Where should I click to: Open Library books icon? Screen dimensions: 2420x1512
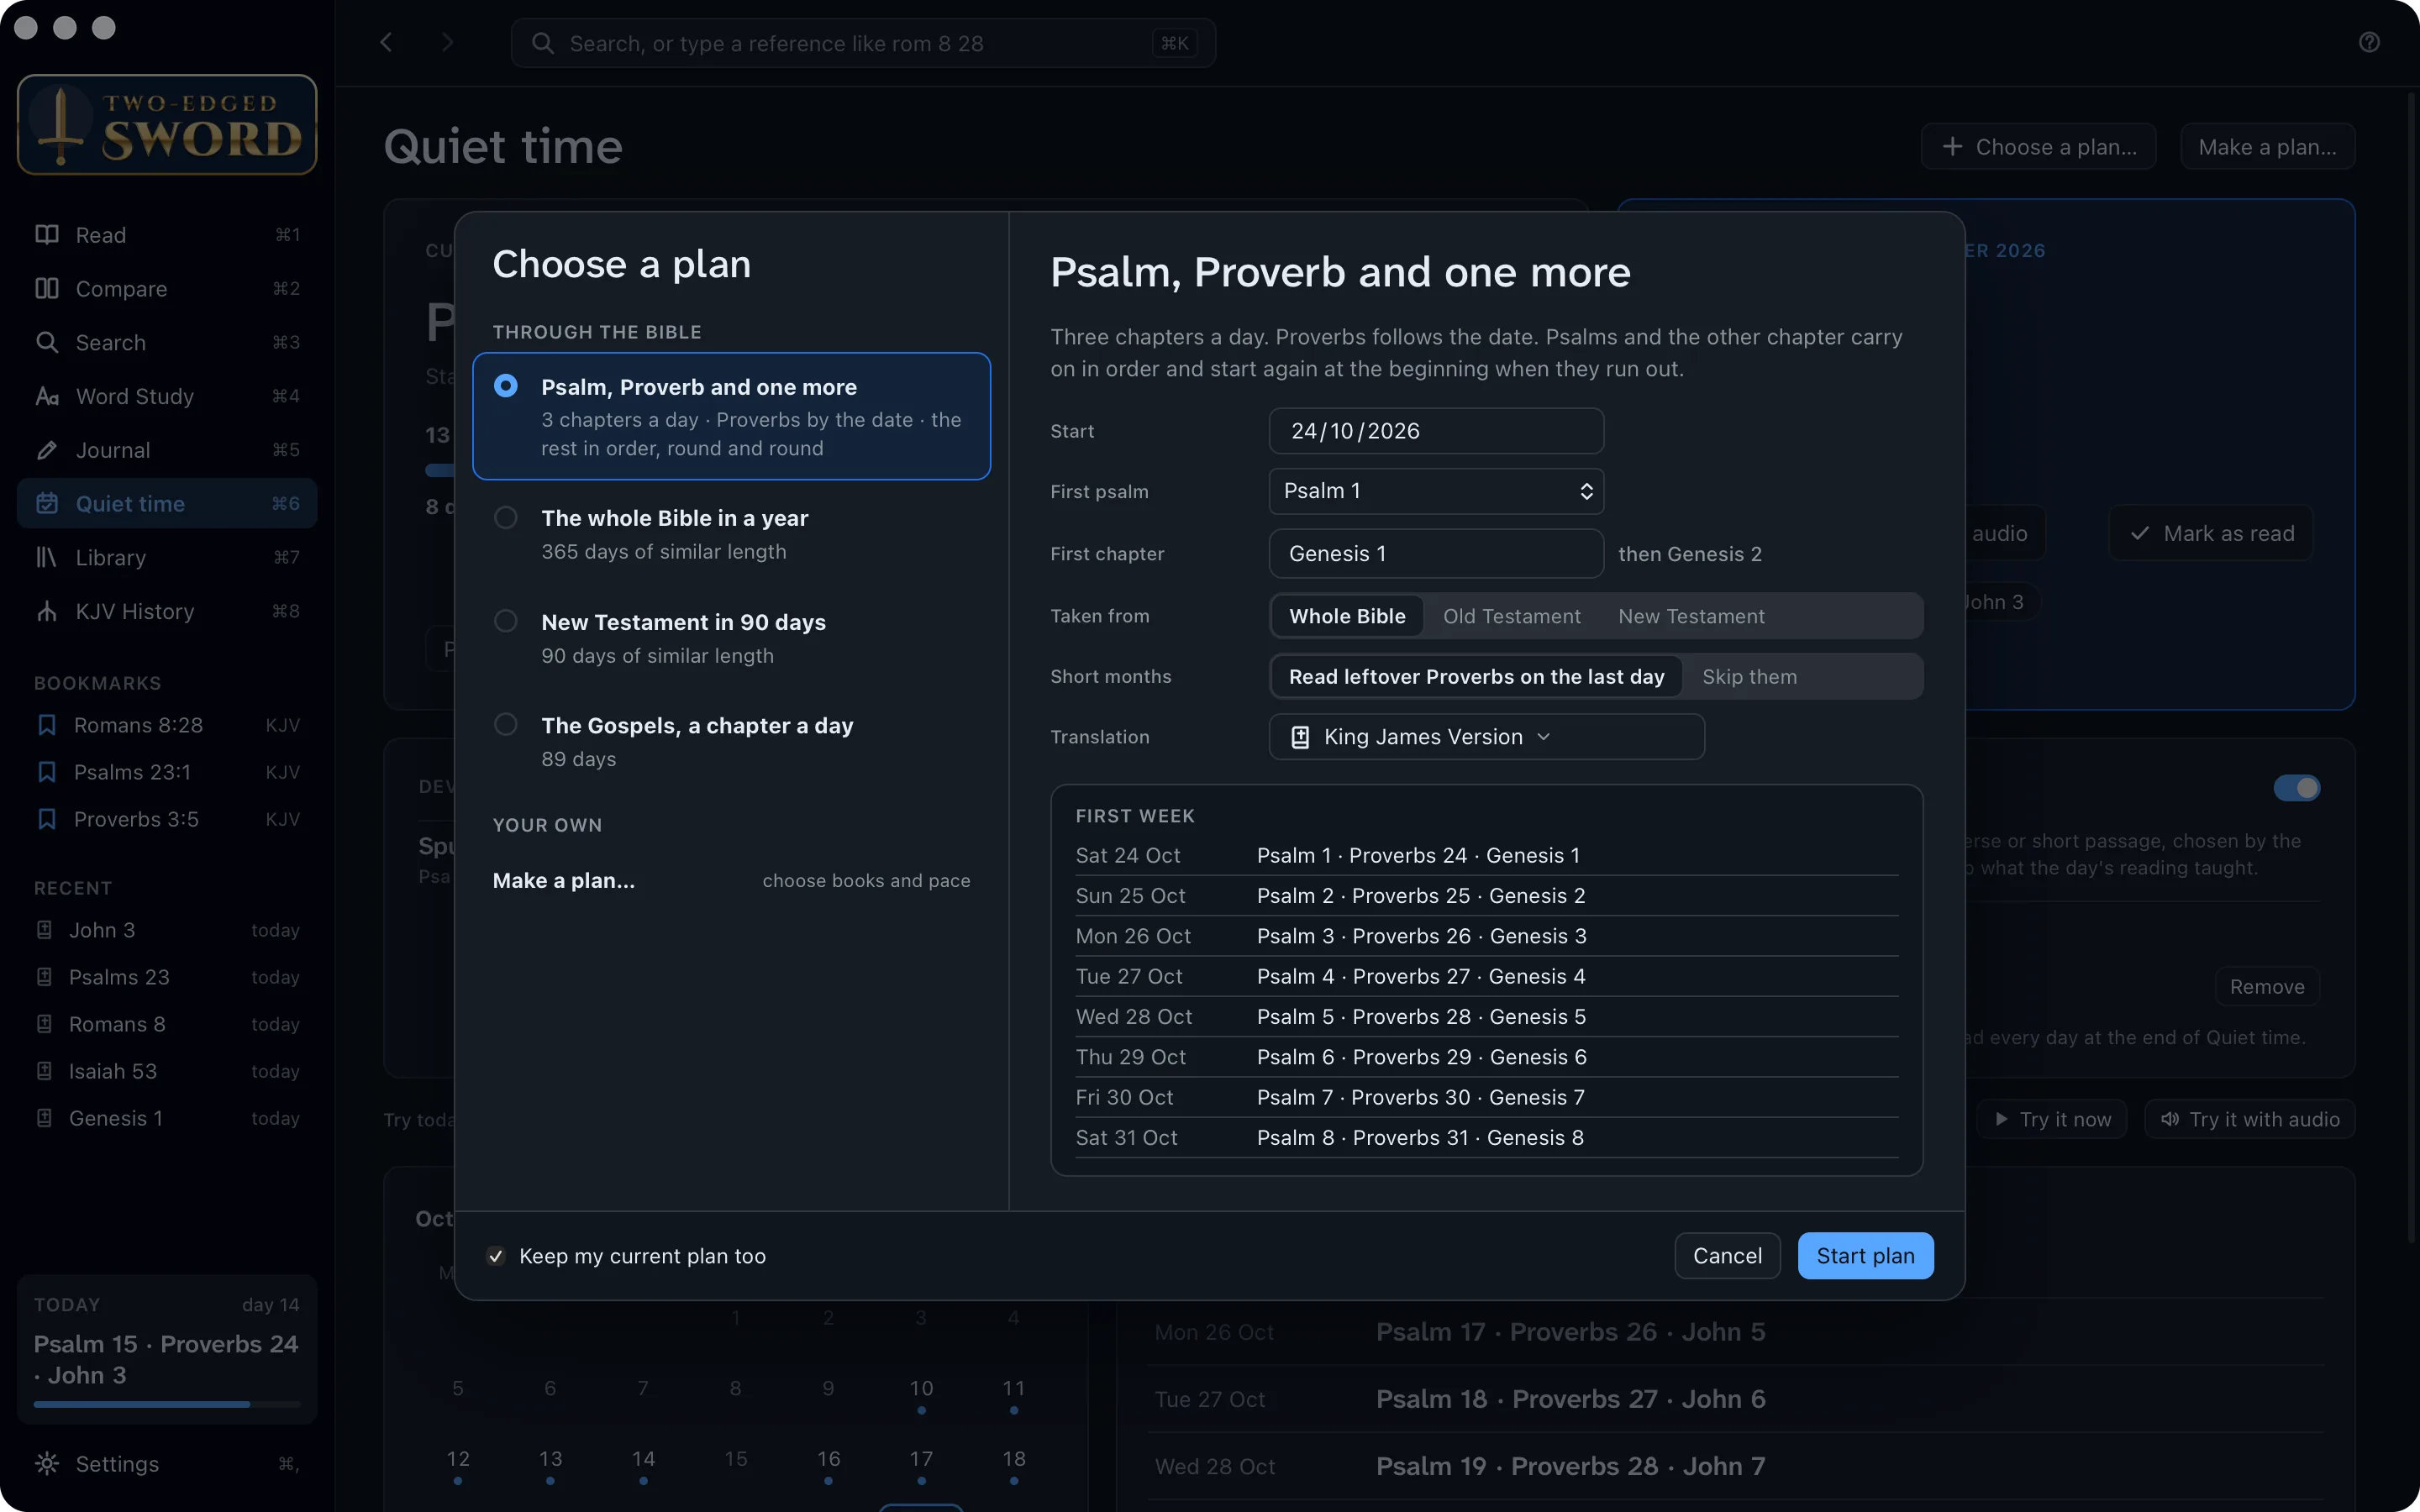point(47,557)
